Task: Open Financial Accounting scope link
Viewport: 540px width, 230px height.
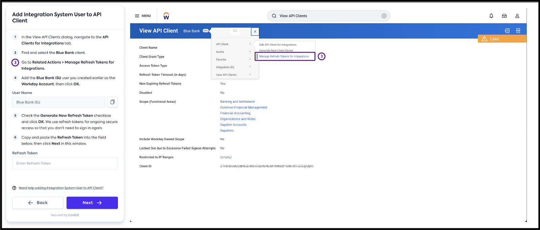Action: (x=235, y=113)
